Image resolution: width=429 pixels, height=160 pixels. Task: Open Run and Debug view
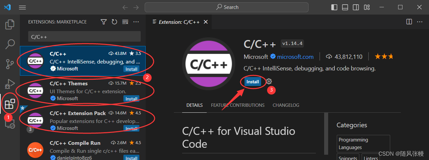(x=10, y=84)
